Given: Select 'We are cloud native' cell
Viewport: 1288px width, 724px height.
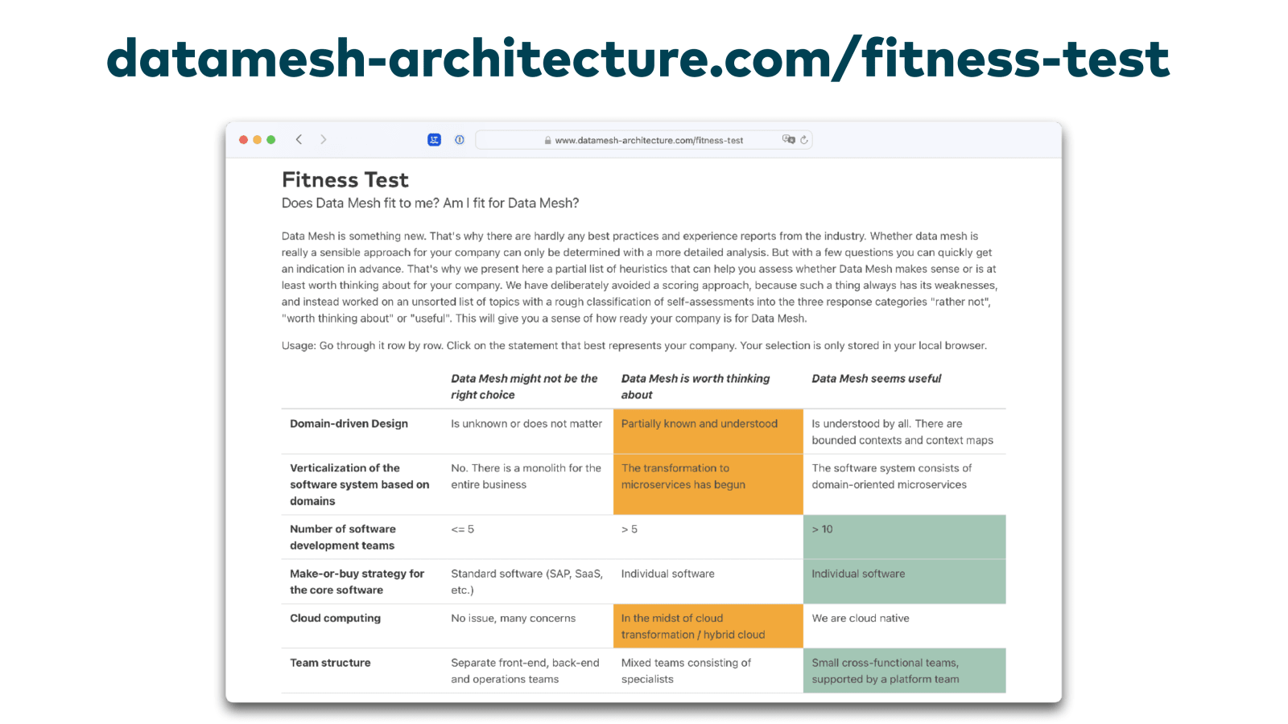Looking at the screenshot, I should 861,619.
